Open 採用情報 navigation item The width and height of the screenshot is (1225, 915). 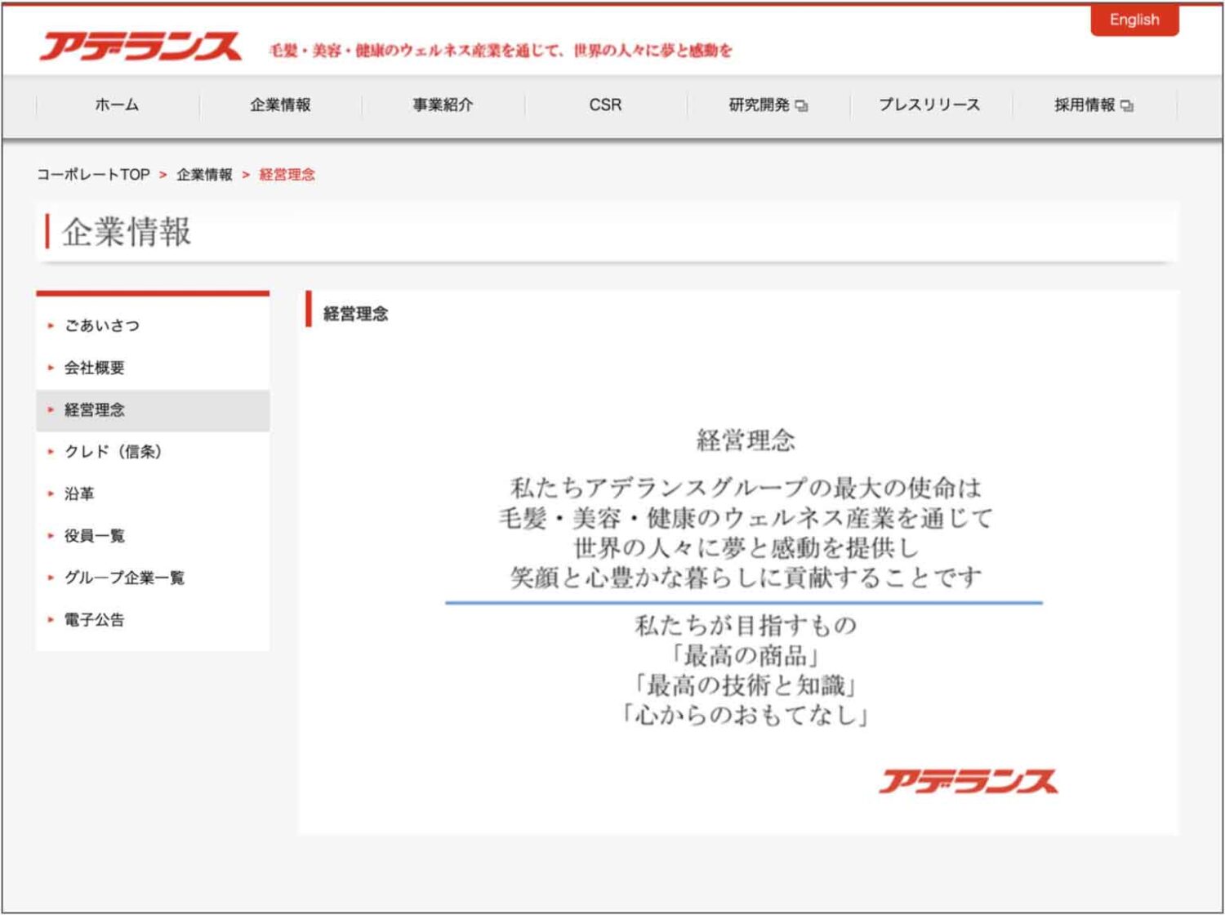[1084, 105]
